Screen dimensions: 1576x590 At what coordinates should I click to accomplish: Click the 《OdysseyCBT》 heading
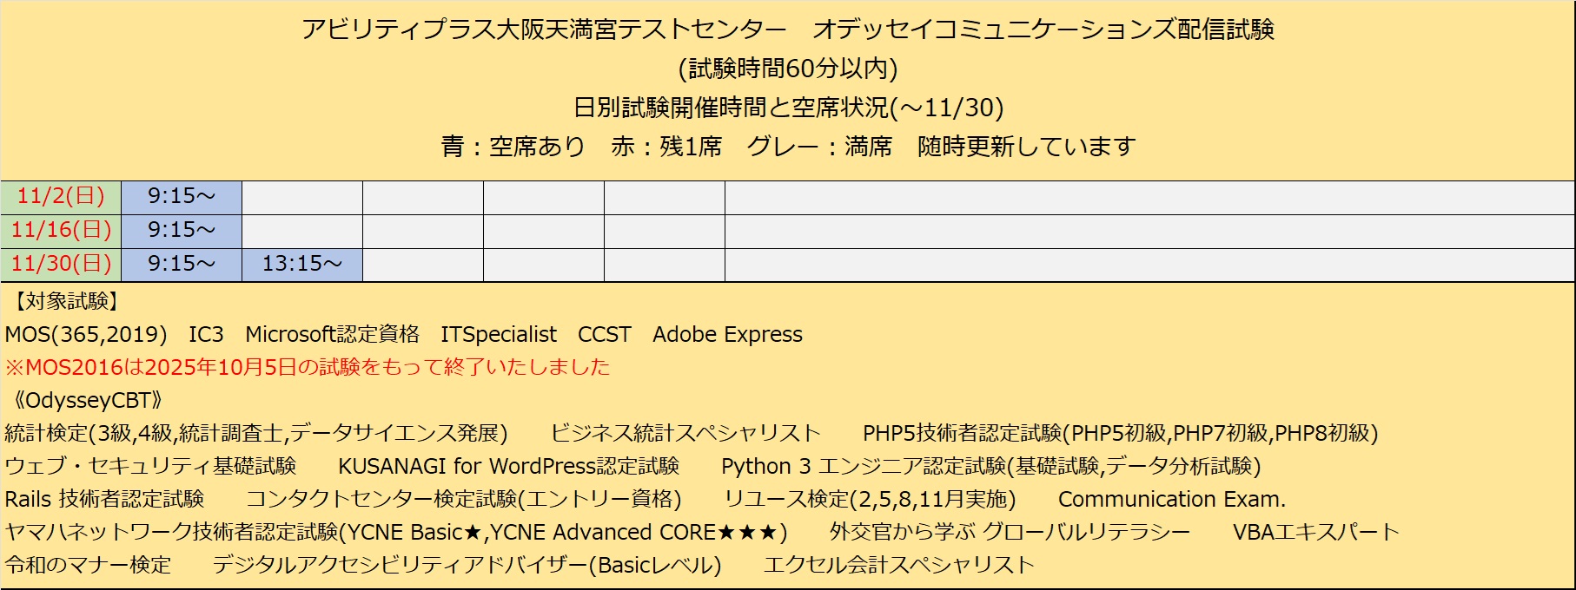tap(83, 400)
